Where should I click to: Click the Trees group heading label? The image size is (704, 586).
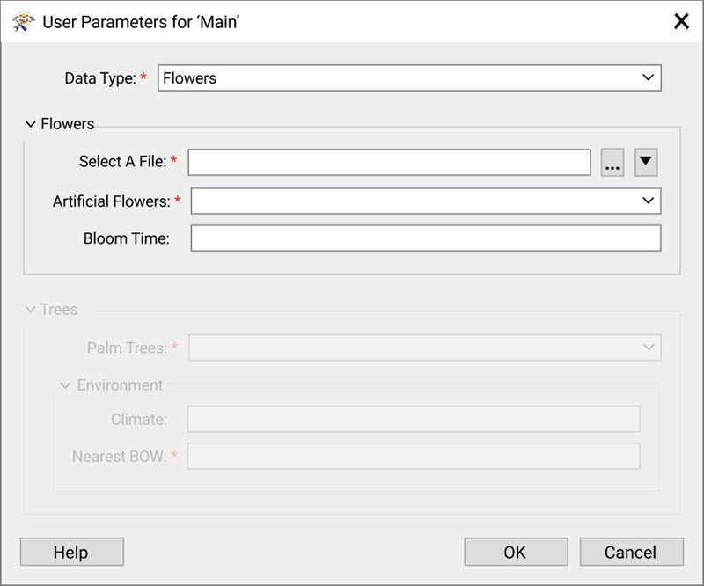pos(59,310)
